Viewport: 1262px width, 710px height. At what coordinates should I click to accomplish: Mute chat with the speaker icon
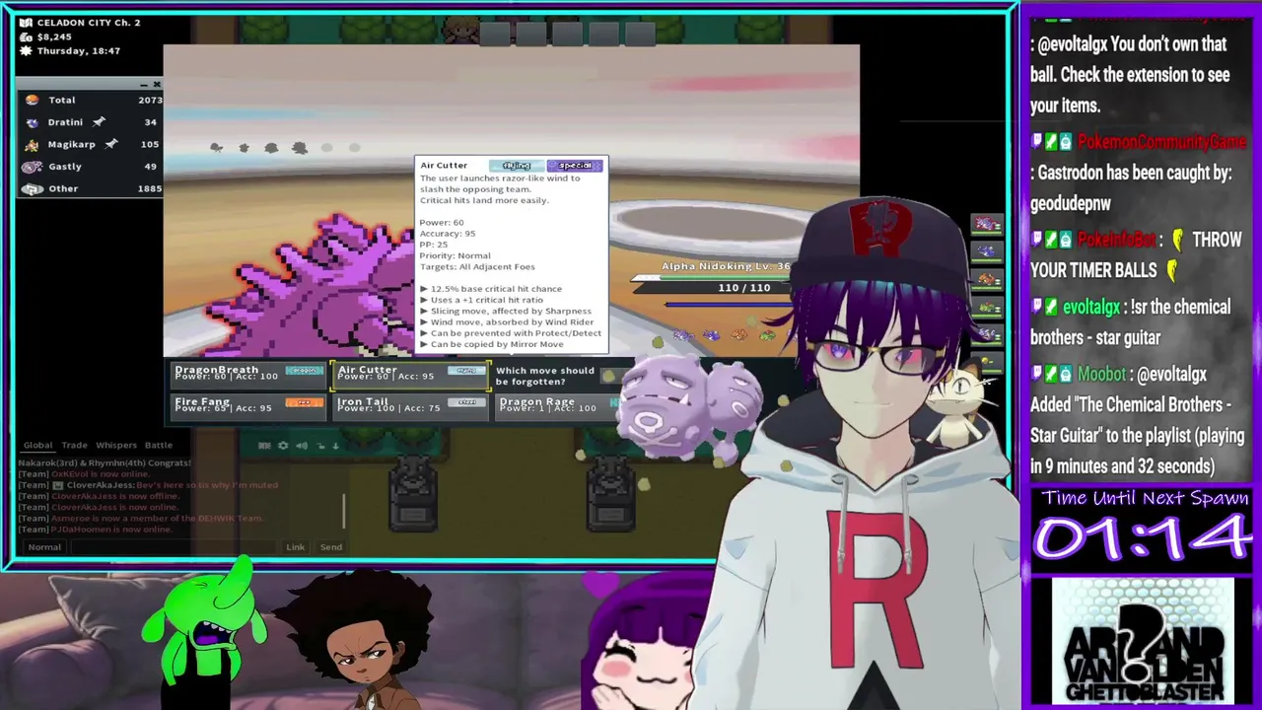coord(301,446)
